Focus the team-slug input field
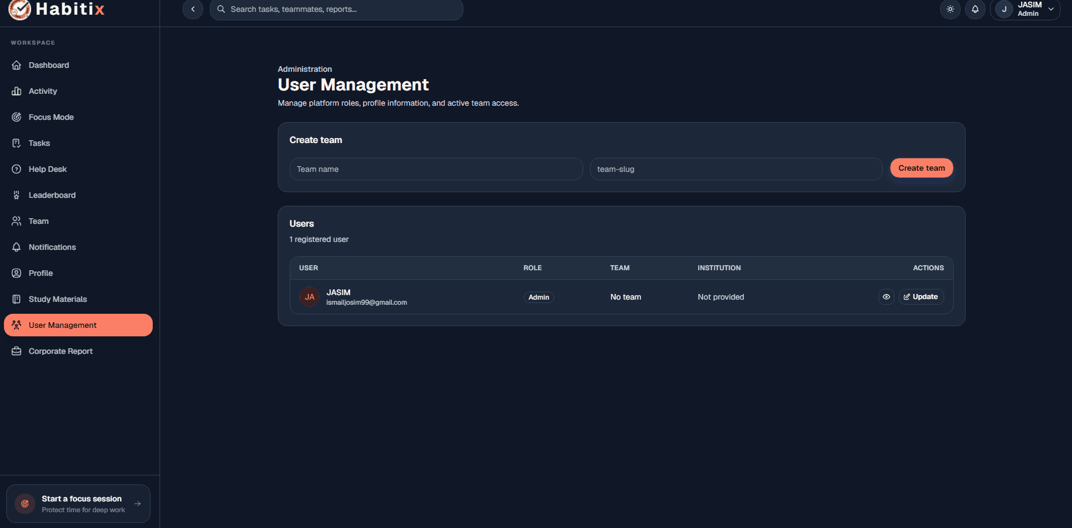1072x528 pixels. pos(736,169)
